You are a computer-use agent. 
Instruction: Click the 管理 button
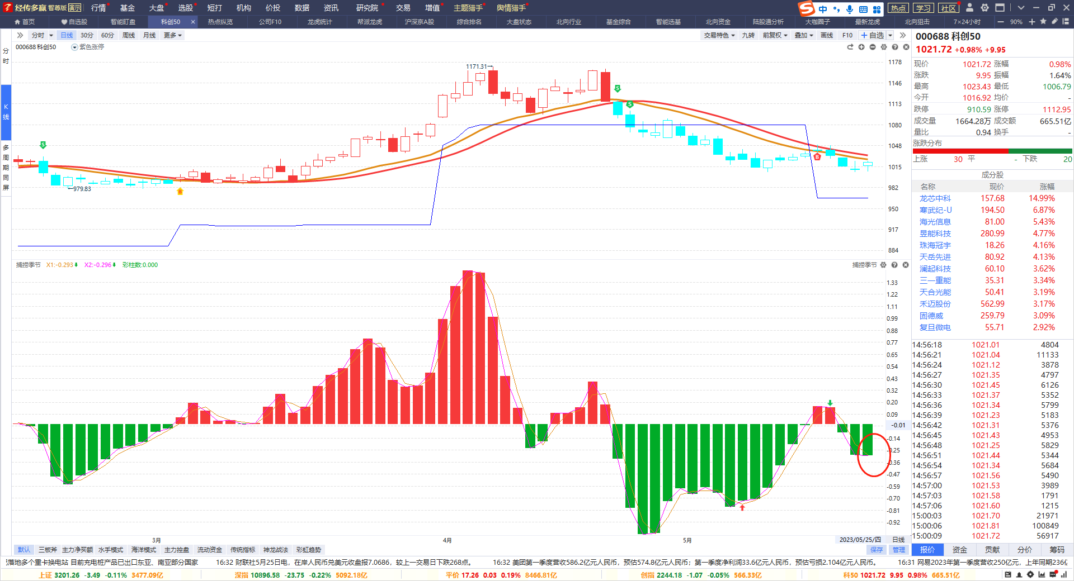click(x=899, y=550)
